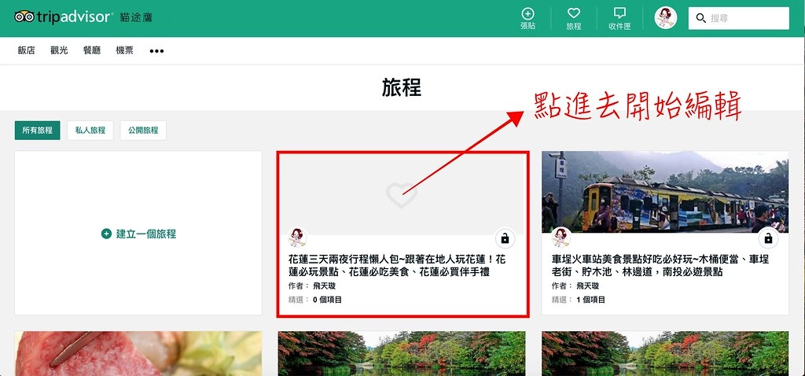
Task: Open the 車埕火車站美食景點 trip title
Action: point(660,266)
